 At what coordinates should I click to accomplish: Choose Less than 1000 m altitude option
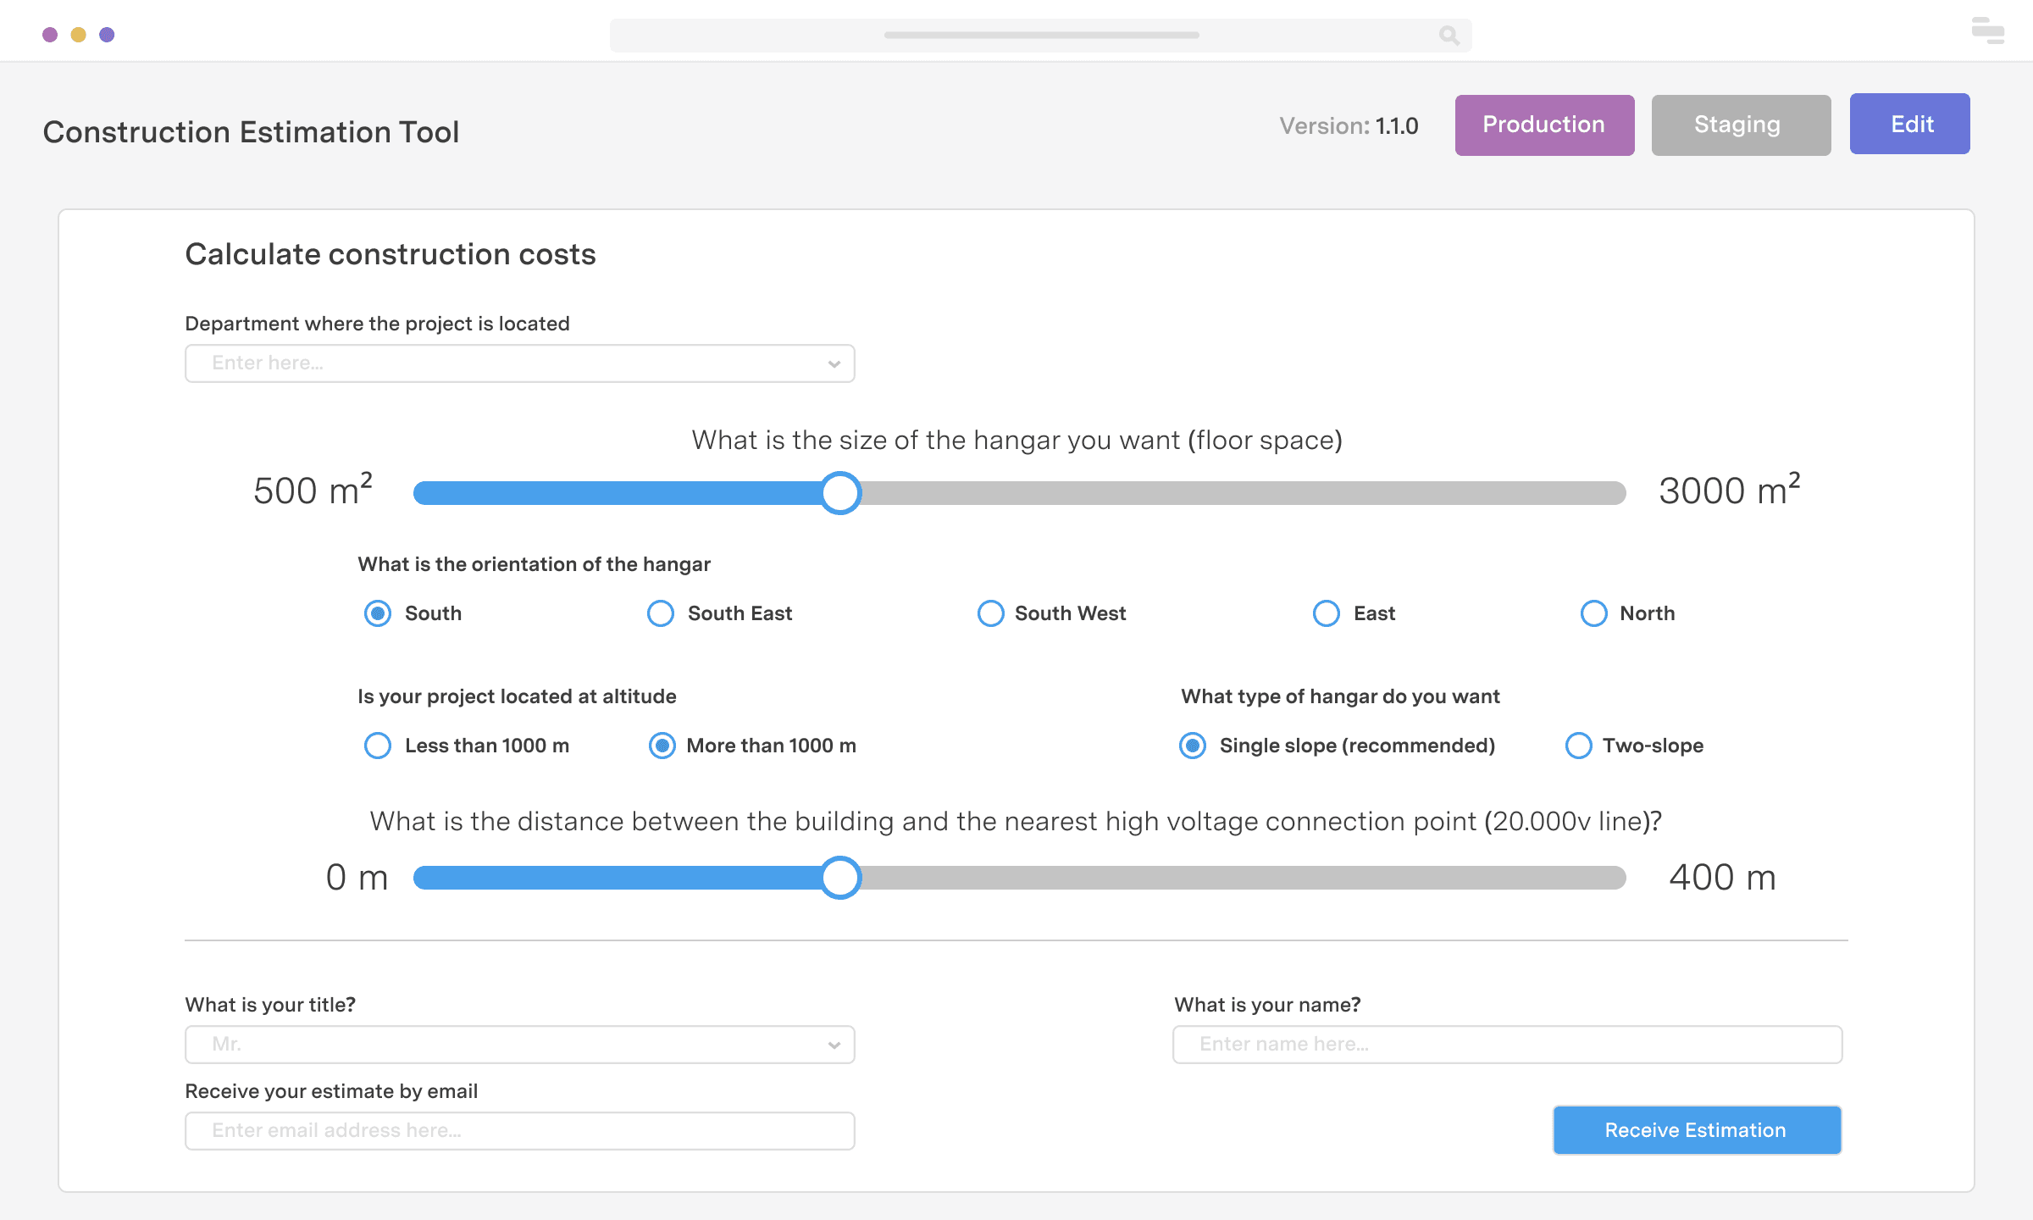[378, 746]
